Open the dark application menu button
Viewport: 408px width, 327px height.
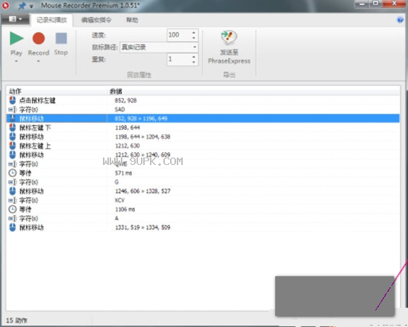coord(15,19)
